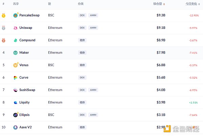Open the PancakeSwap name link
The width and height of the screenshot is (203, 136).
coord(29,15)
